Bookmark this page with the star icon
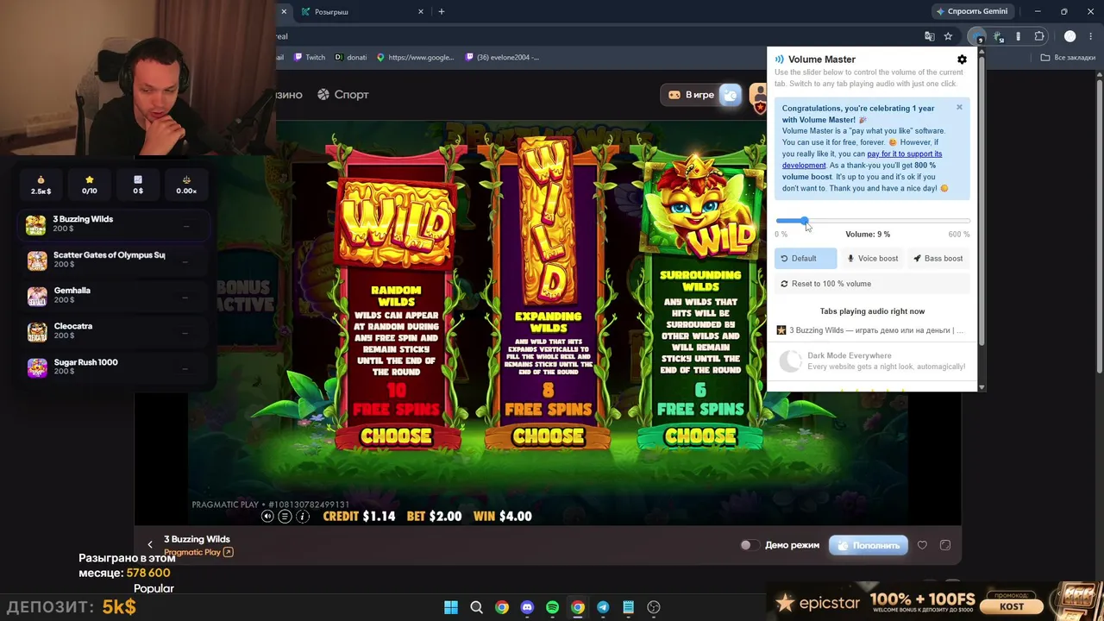This screenshot has height=621, width=1104. (x=948, y=36)
